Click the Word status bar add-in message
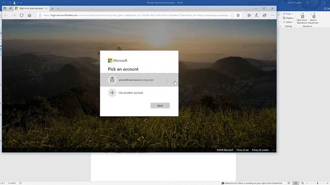Image resolution: width=330 pixels, height=185 pixels. [x=252, y=183]
